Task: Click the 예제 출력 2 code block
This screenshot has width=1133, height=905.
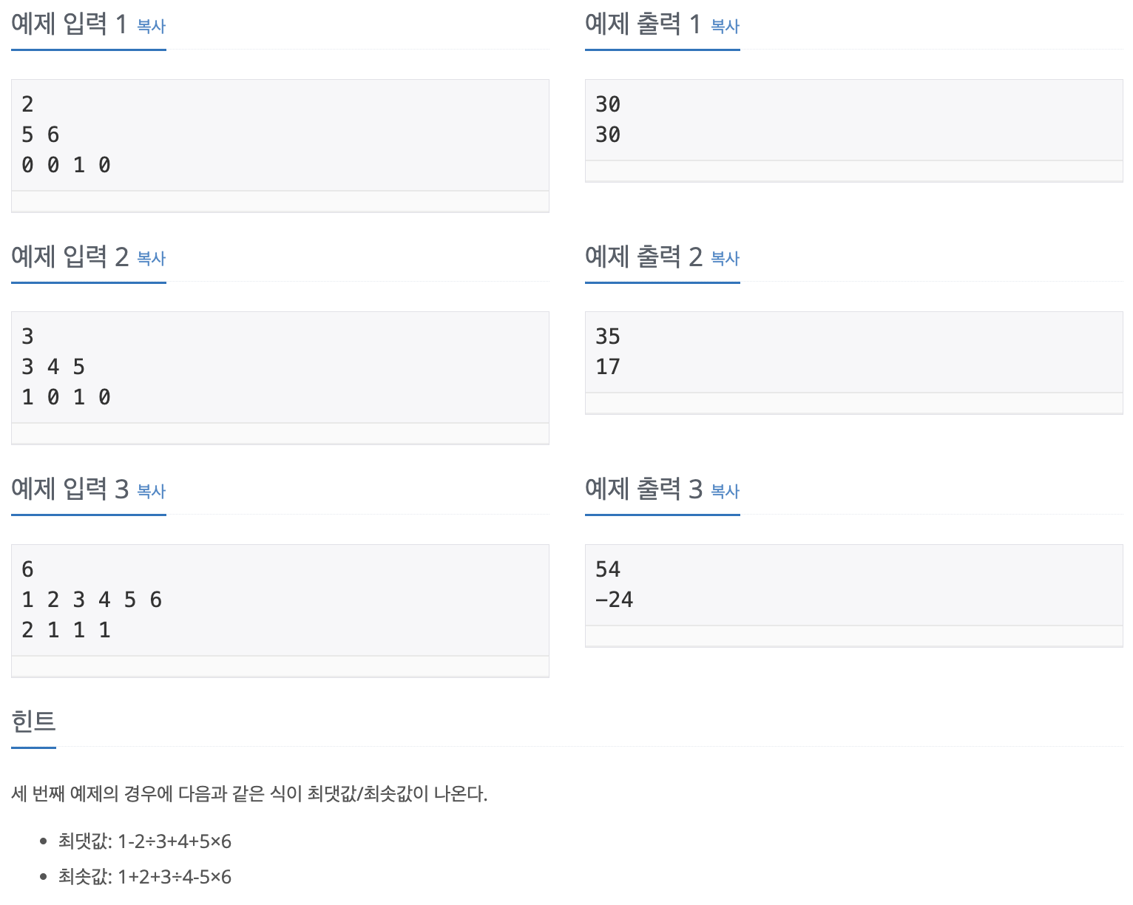Action: pos(854,352)
